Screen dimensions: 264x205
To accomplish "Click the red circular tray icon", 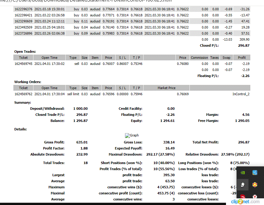I will coord(243,197).
